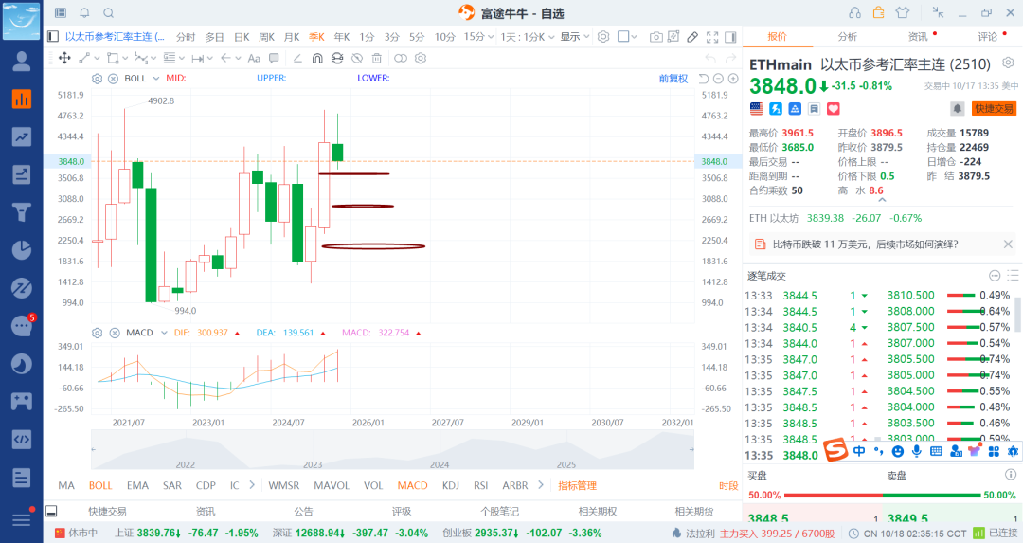The height and width of the screenshot is (543, 1023).
Task: Click the chart range navigator area
Action: point(392,450)
